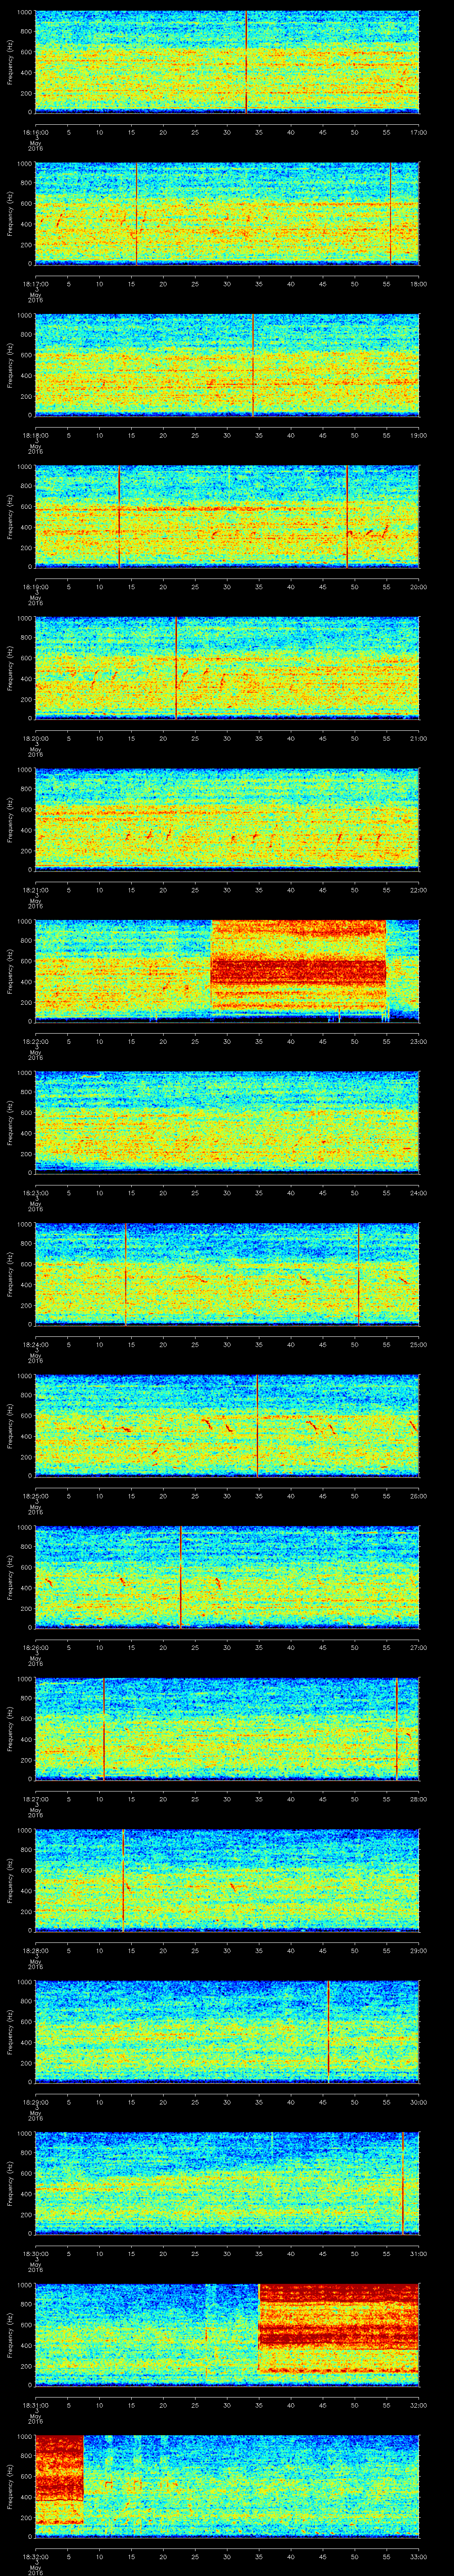Click the 18:22:00 start time label
454x2576 pixels.
tap(36, 1042)
